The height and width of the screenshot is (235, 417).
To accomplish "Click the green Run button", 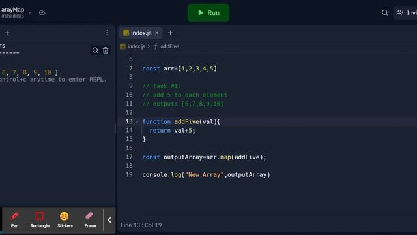I will (x=208, y=12).
